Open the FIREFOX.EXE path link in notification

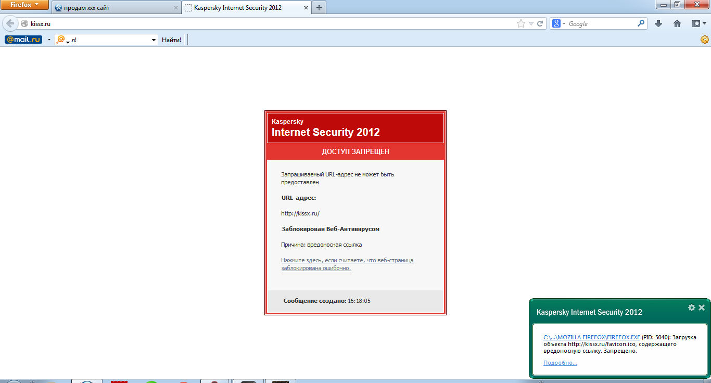coord(592,337)
